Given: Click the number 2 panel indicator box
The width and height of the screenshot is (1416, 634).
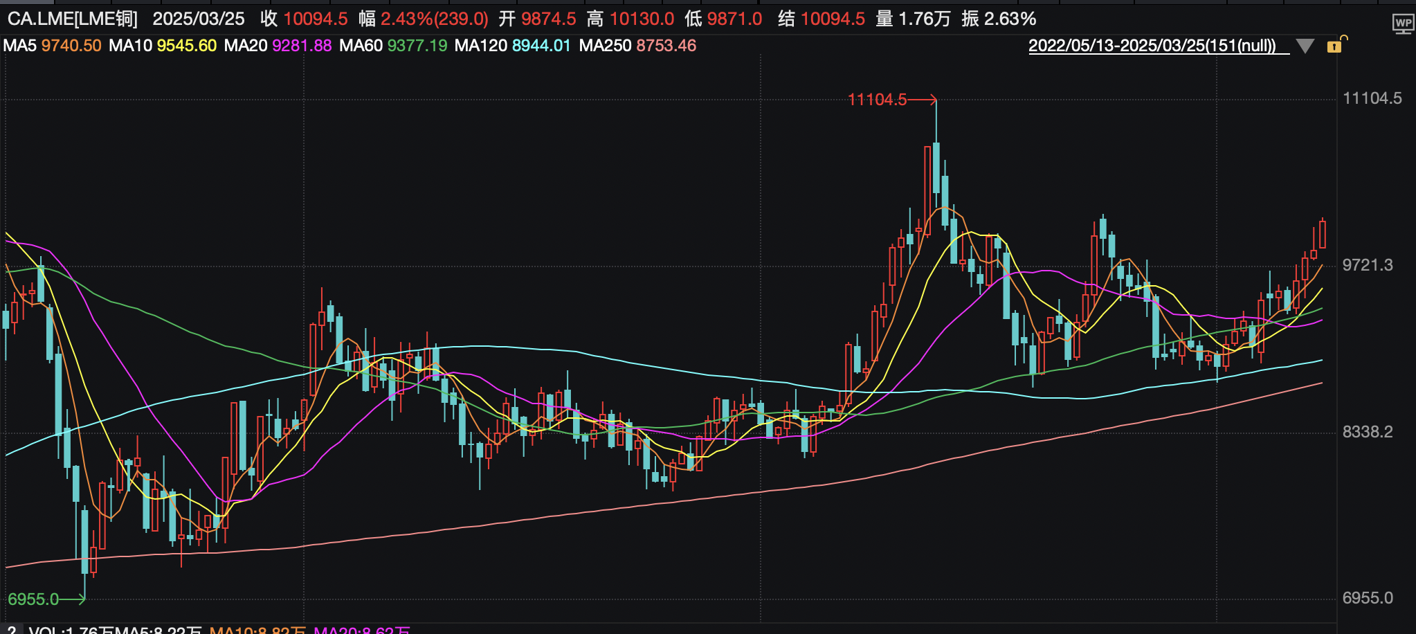Looking at the screenshot, I should [11, 630].
